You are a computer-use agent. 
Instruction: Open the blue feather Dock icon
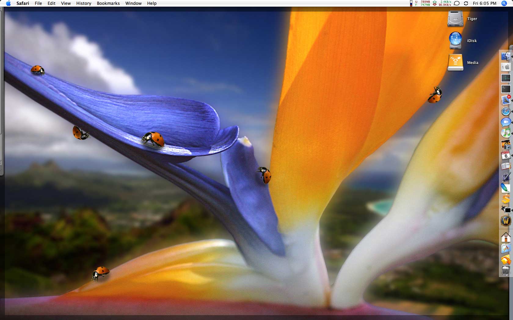[x=506, y=188]
